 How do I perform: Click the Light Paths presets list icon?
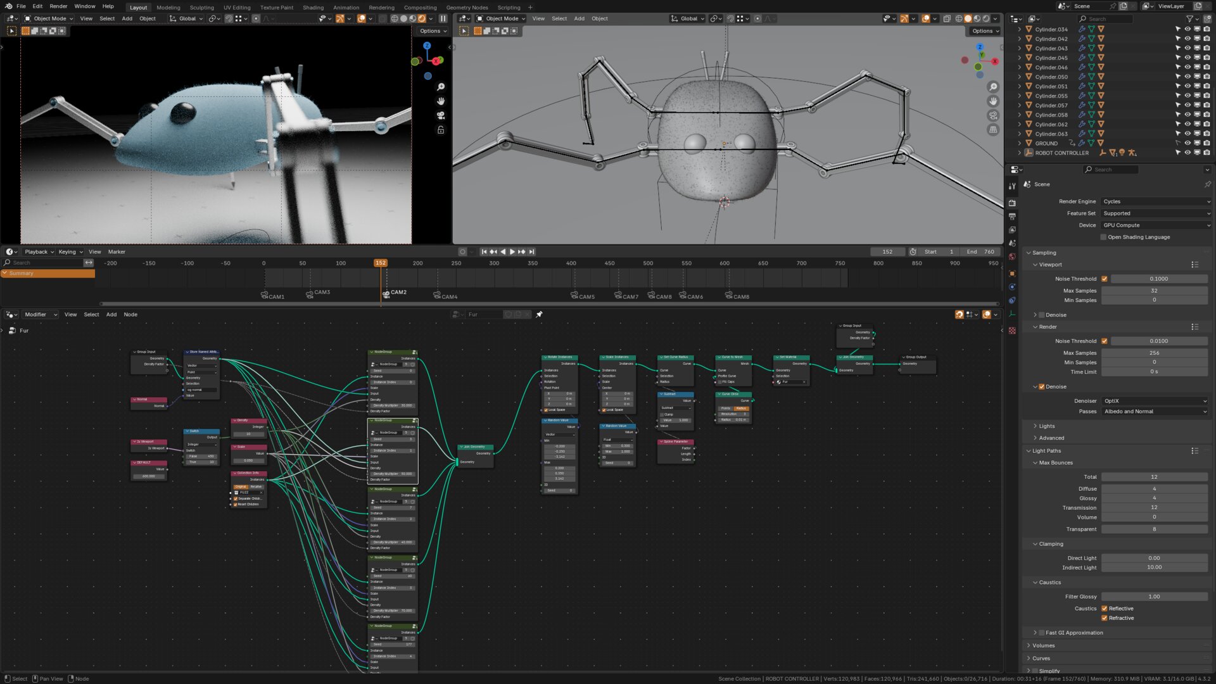1194,451
